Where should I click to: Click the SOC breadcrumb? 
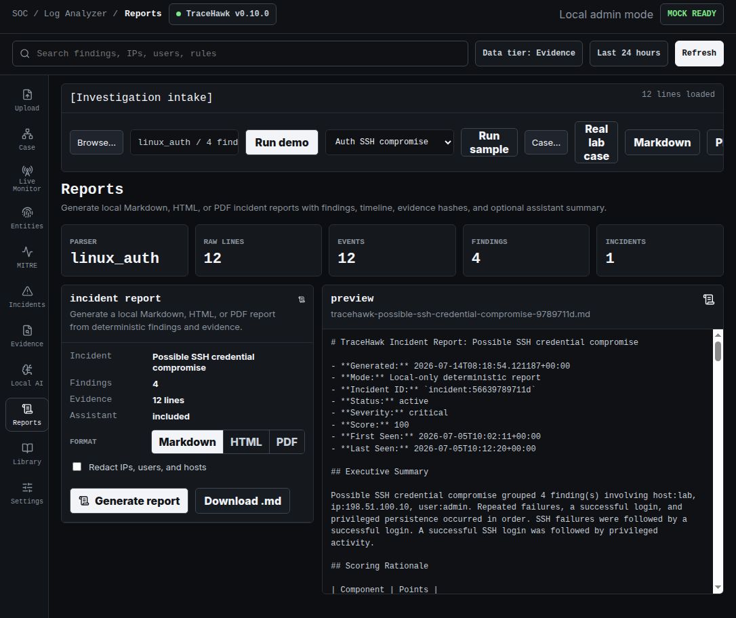20,14
